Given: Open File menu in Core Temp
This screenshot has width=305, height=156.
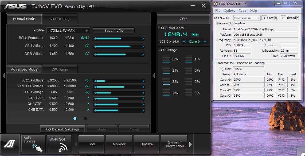Looking at the screenshot, I should (x=218, y=11).
